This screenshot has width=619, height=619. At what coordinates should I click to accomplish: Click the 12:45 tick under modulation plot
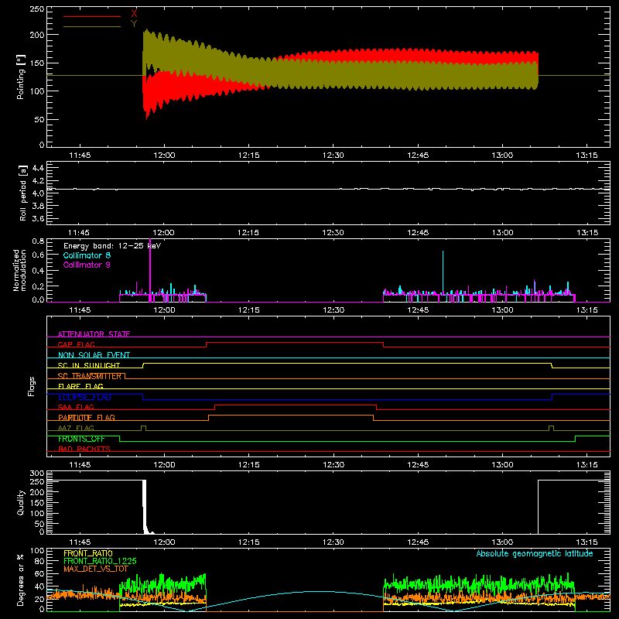click(x=418, y=310)
